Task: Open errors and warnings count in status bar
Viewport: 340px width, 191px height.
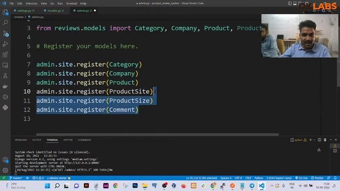Action: [38, 178]
